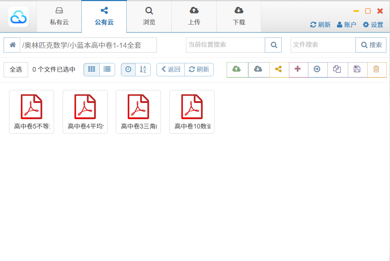
Task: Sort files by time using the clock icon
Action: tap(128, 69)
